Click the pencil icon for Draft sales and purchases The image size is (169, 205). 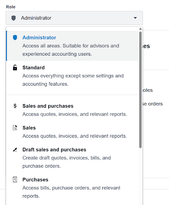pos(15,150)
